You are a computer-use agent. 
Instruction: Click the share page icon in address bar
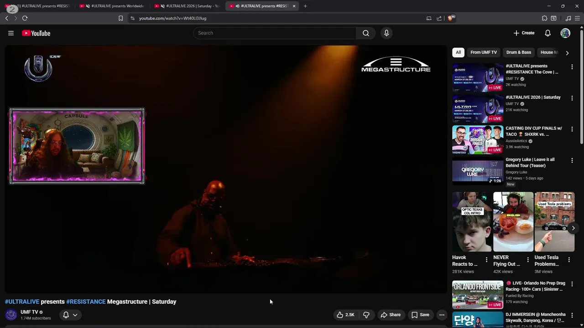(439, 18)
